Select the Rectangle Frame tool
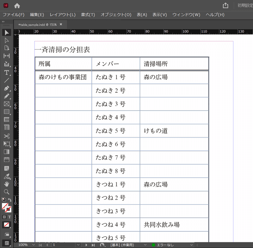This screenshot has width=253, height=248. pos(7,104)
